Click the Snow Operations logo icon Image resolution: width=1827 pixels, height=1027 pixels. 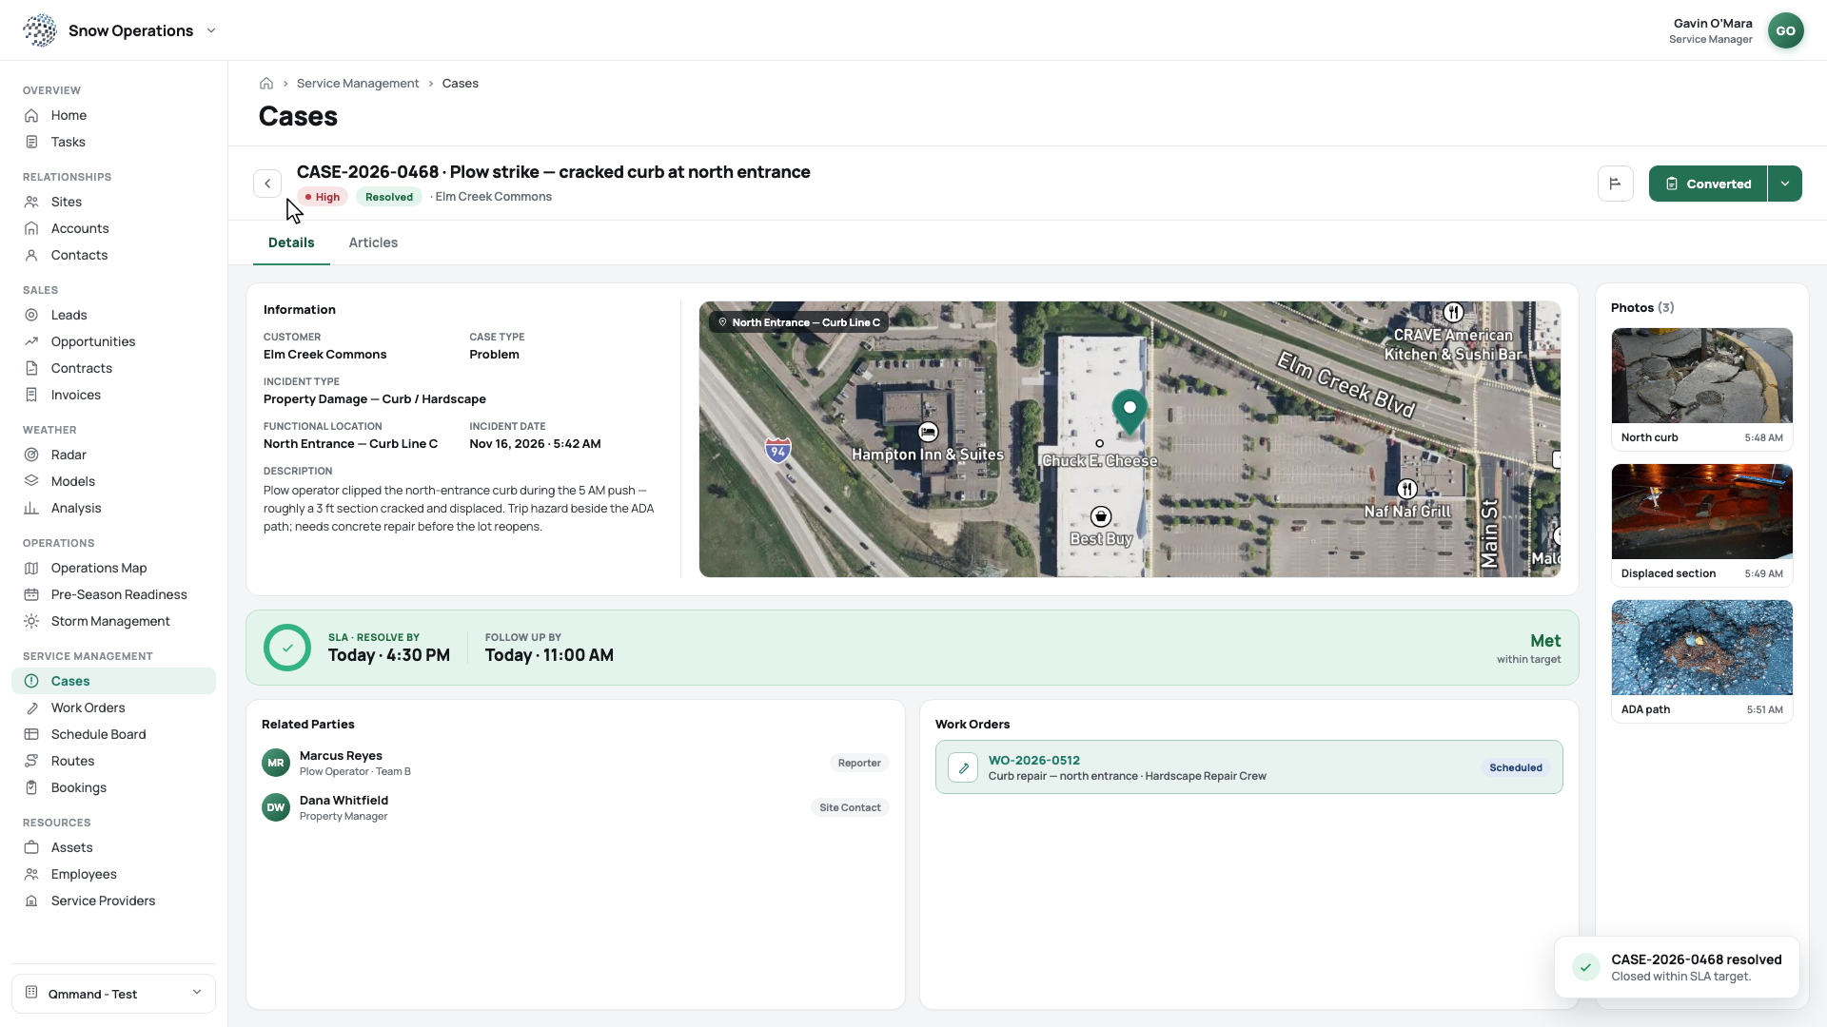(40, 30)
